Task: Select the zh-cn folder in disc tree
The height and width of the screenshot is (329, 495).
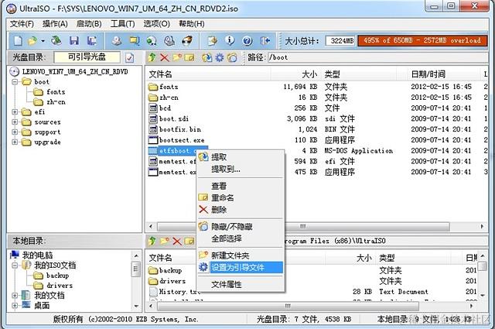Action: click(56, 102)
